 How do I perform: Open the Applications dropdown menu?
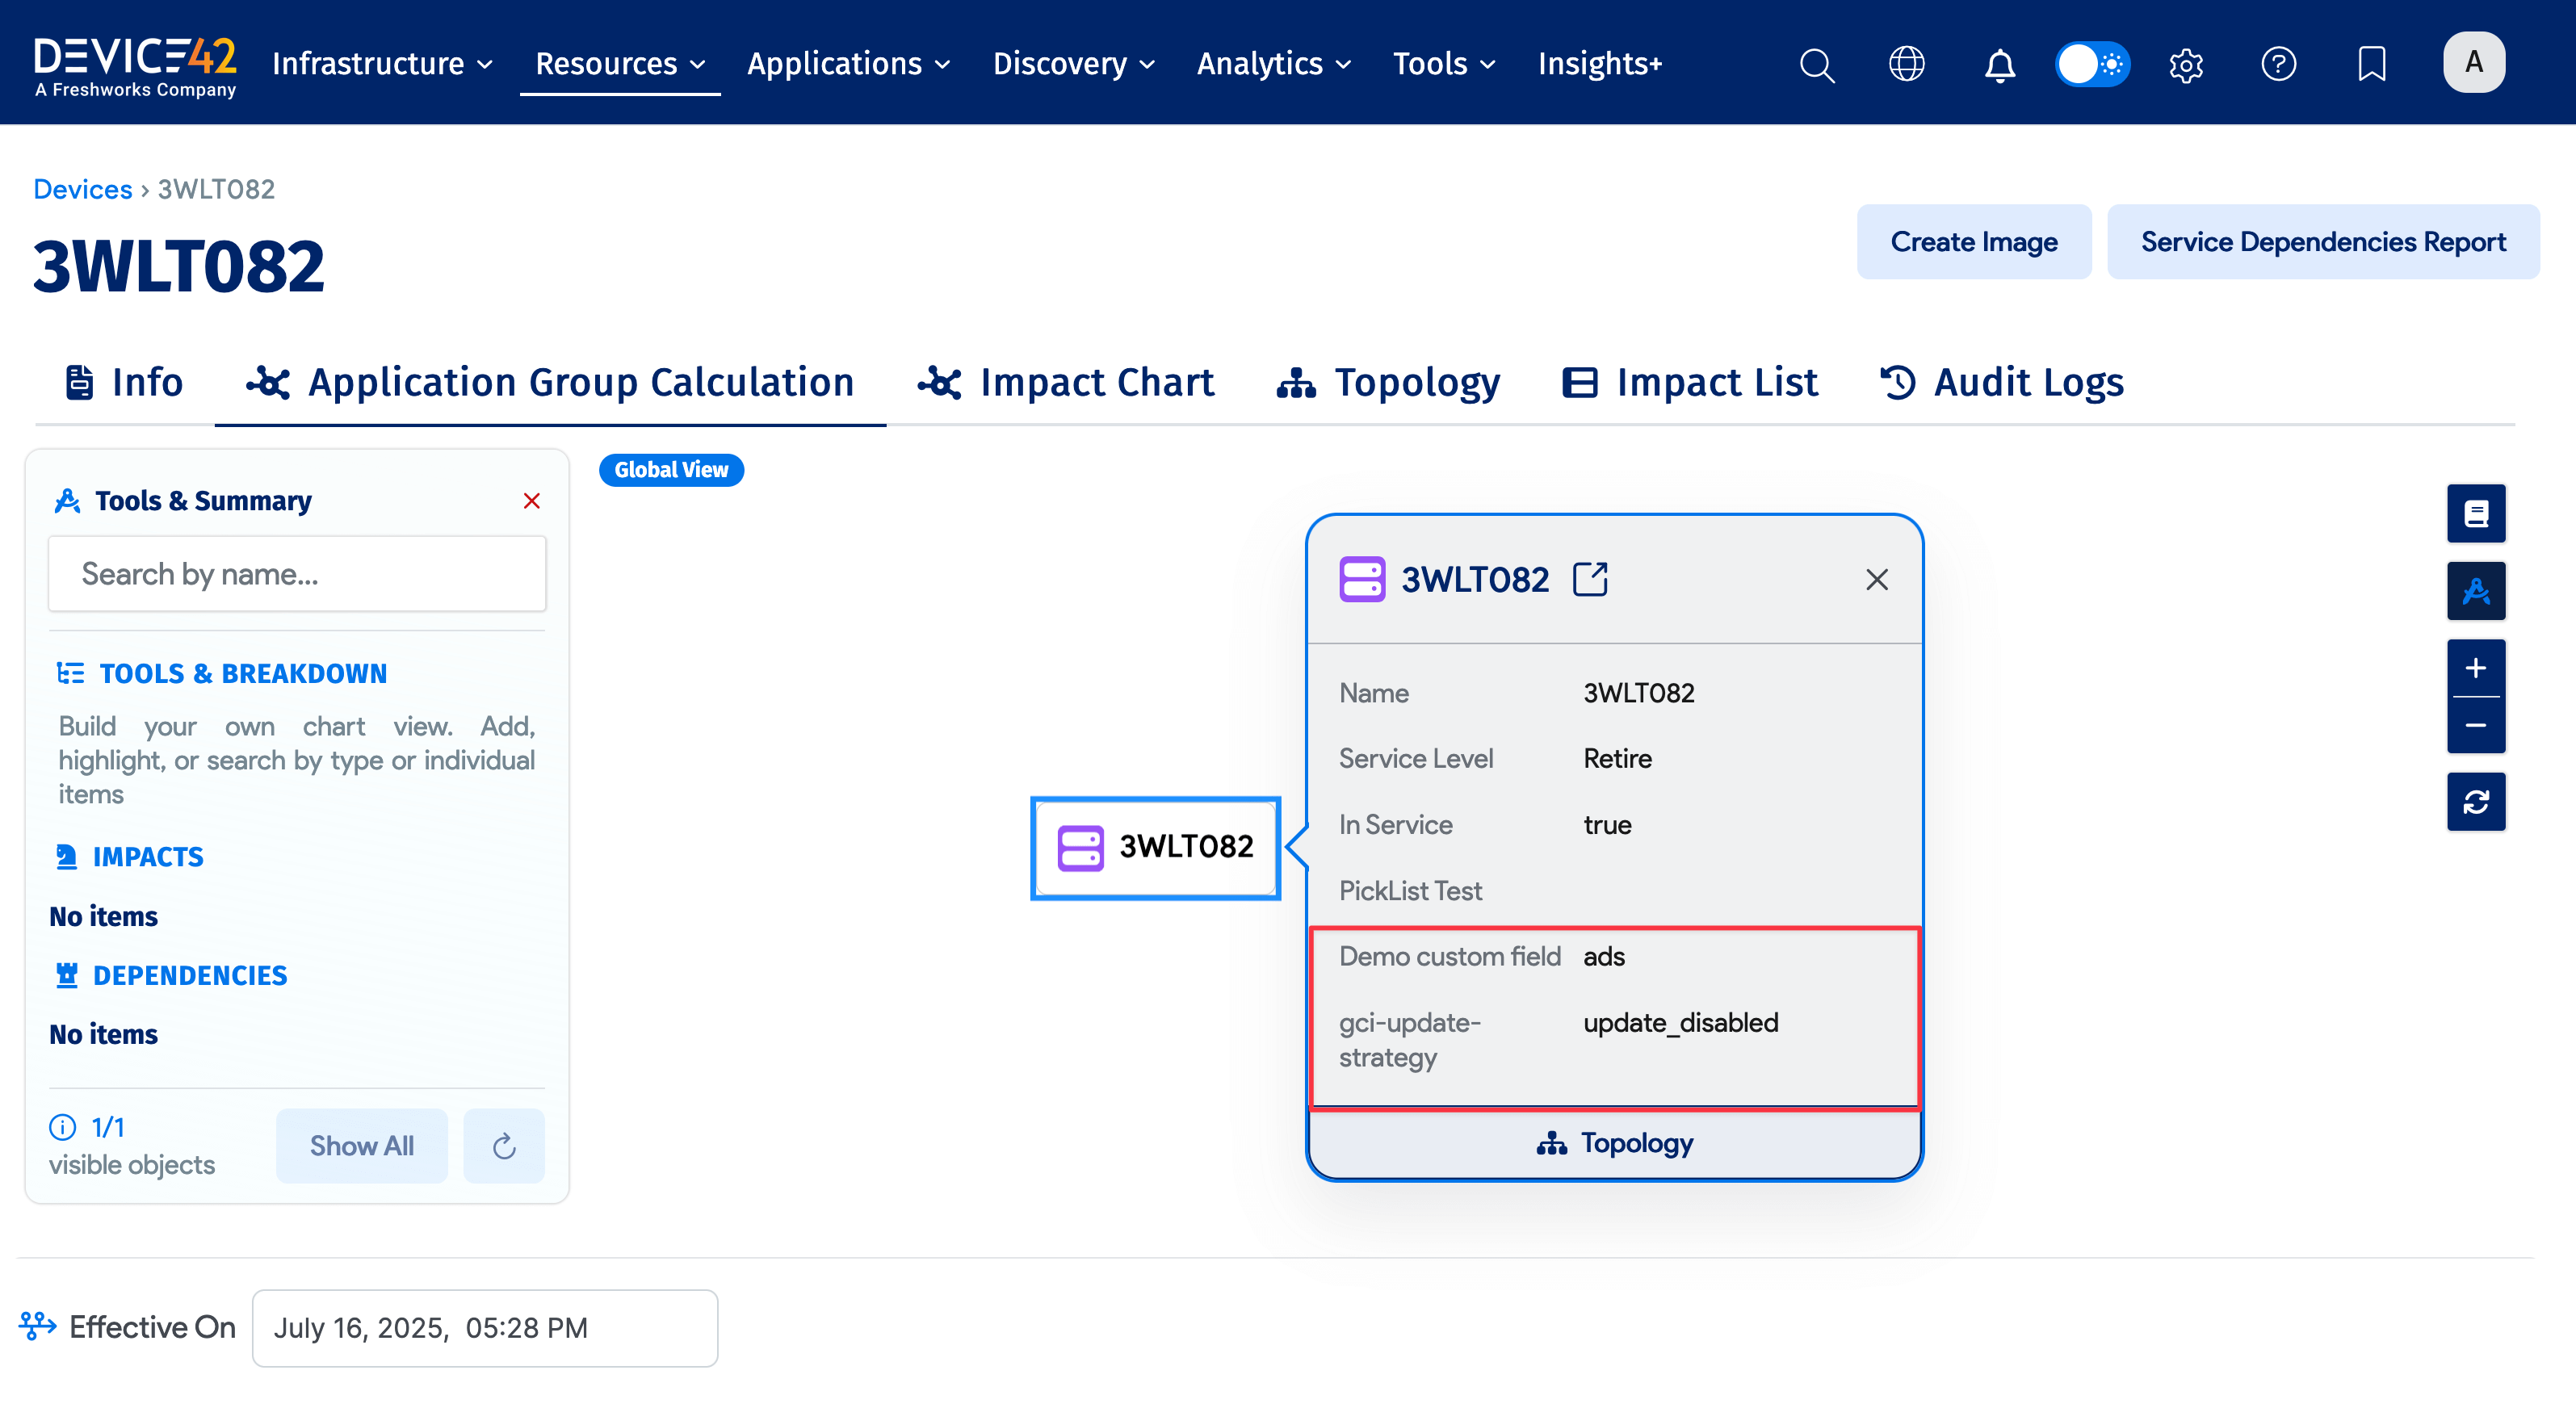coord(848,64)
